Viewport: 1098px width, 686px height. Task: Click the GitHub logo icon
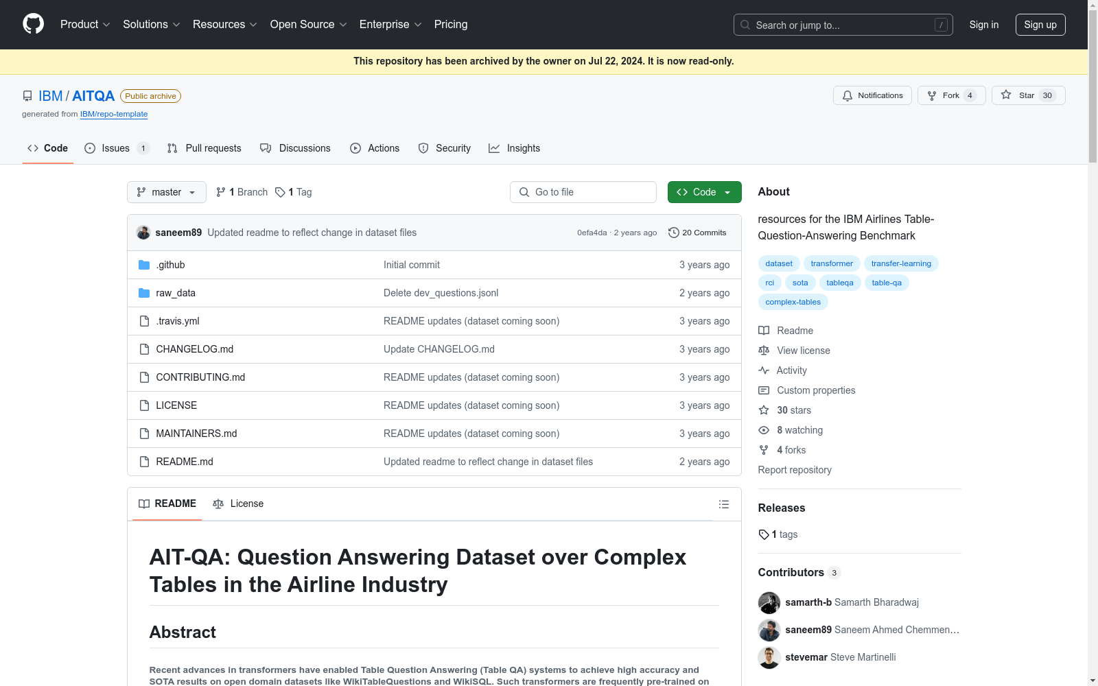pos(33,24)
